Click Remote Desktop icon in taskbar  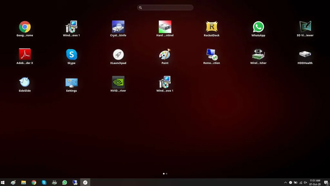75,182
